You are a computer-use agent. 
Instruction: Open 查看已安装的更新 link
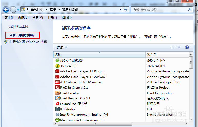22,35
